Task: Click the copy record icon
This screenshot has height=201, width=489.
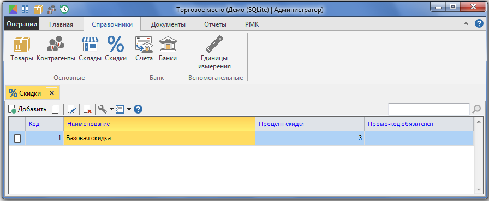Action: pyautogui.click(x=56, y=109)
